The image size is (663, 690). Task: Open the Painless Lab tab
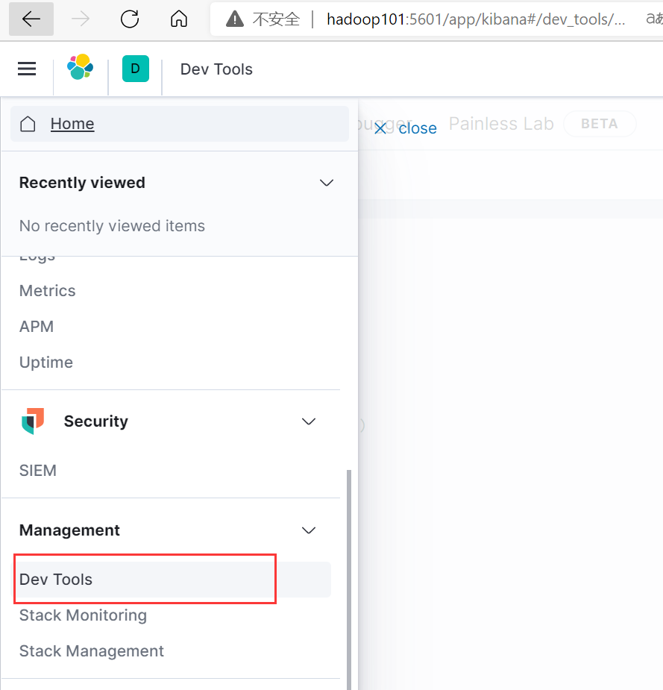[x=501, y=124]
